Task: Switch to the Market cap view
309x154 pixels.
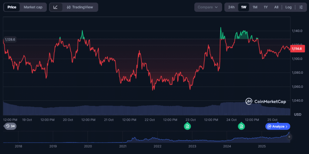Action: (33, 7)
